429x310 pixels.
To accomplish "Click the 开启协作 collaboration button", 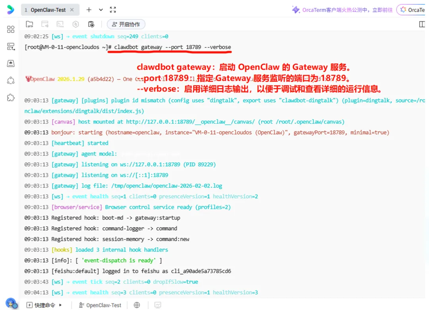I will tap(126, 24).
